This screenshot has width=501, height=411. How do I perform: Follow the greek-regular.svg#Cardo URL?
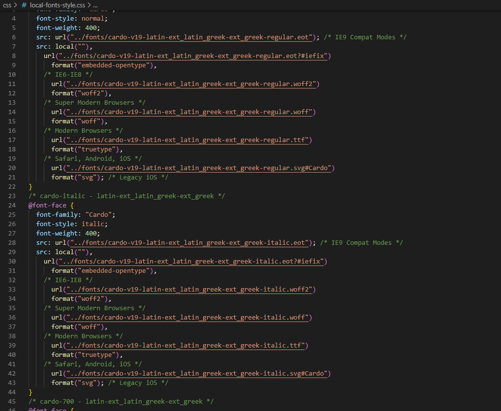[x=193, y=168]
